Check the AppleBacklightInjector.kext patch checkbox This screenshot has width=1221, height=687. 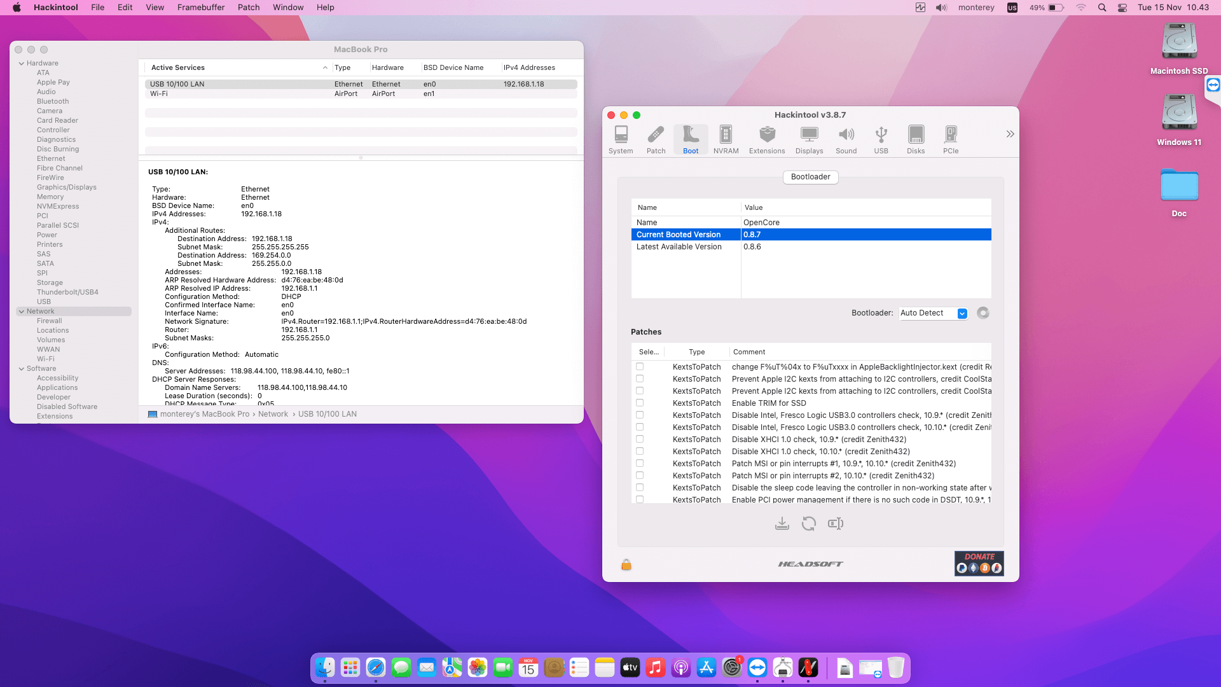tap(640, 366)
